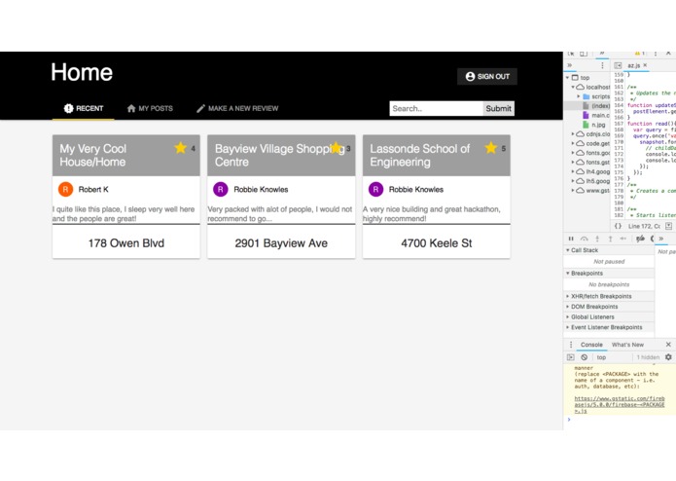Expand the www.gst domain node

pos(573,190)
